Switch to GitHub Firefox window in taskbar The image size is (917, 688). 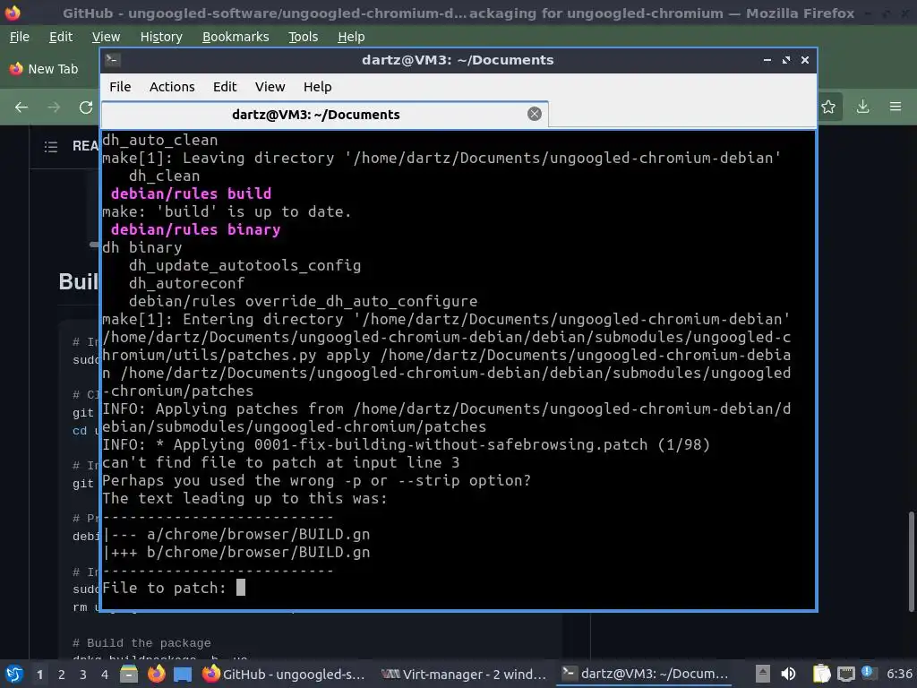[x=284, y=674]
